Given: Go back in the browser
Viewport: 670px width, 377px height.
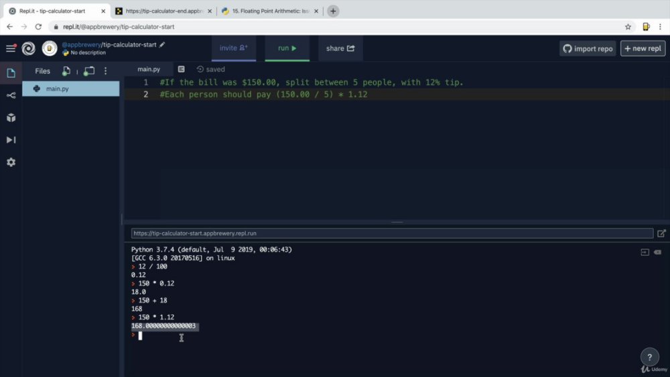Looking at the screenshot, I should [x=10, y=27].
